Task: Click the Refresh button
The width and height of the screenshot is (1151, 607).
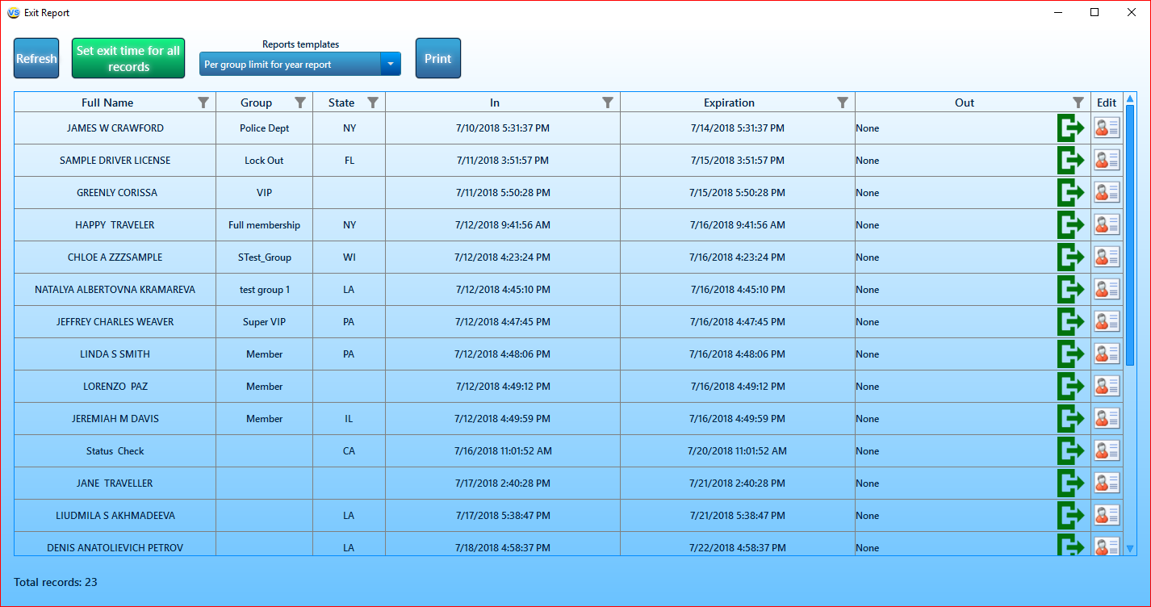Action: 36,58
